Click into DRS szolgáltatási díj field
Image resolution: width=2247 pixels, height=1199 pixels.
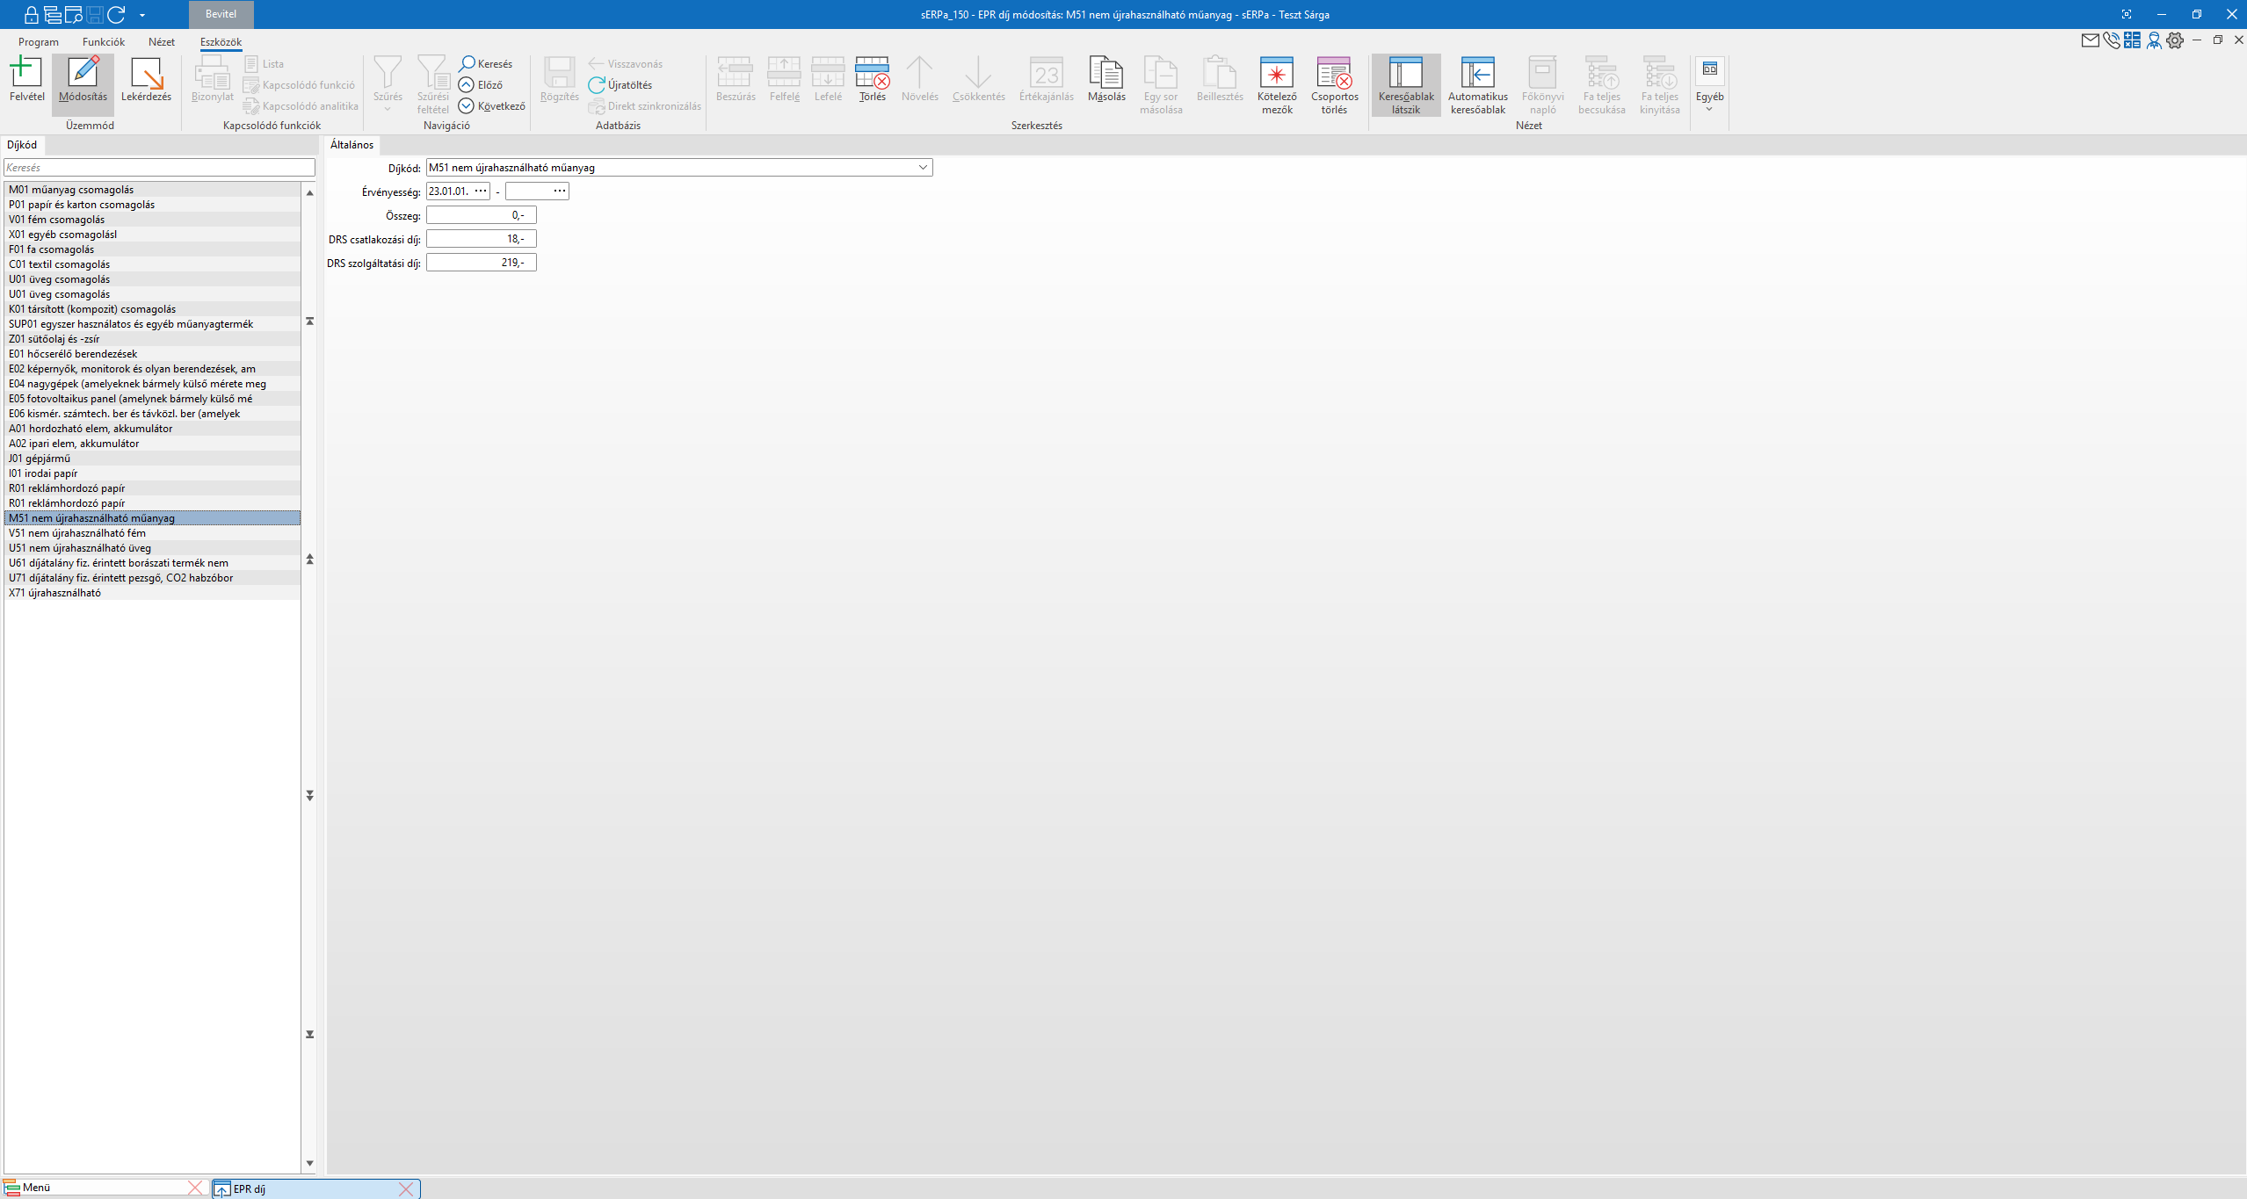480,263
